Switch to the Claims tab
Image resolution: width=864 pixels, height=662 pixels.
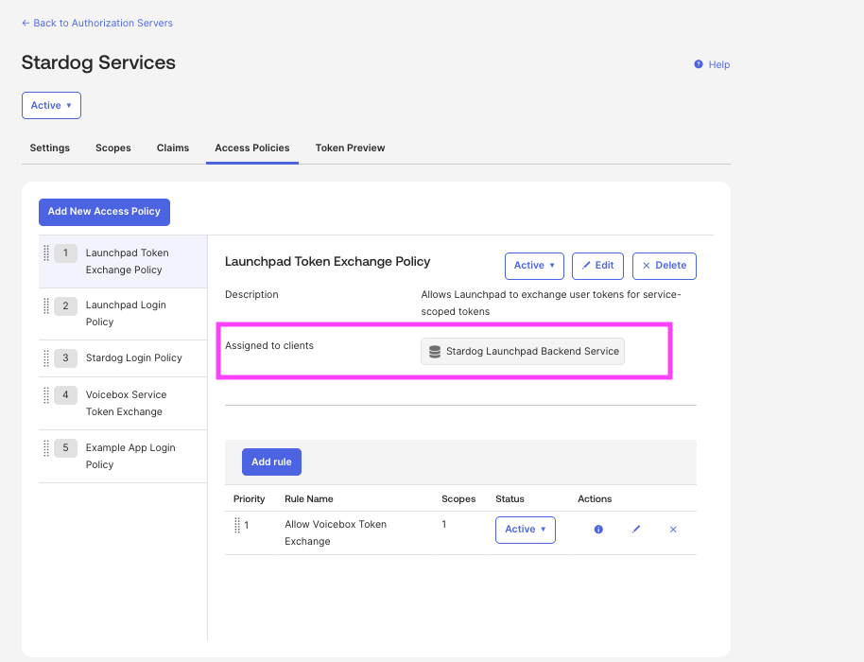point(172,148)
